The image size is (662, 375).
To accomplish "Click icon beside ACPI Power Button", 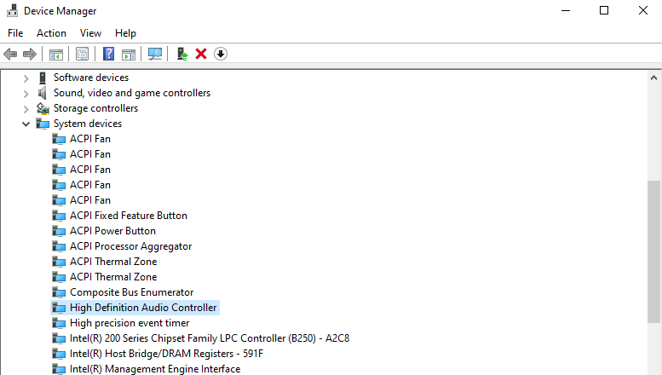I will pos(59,232).
